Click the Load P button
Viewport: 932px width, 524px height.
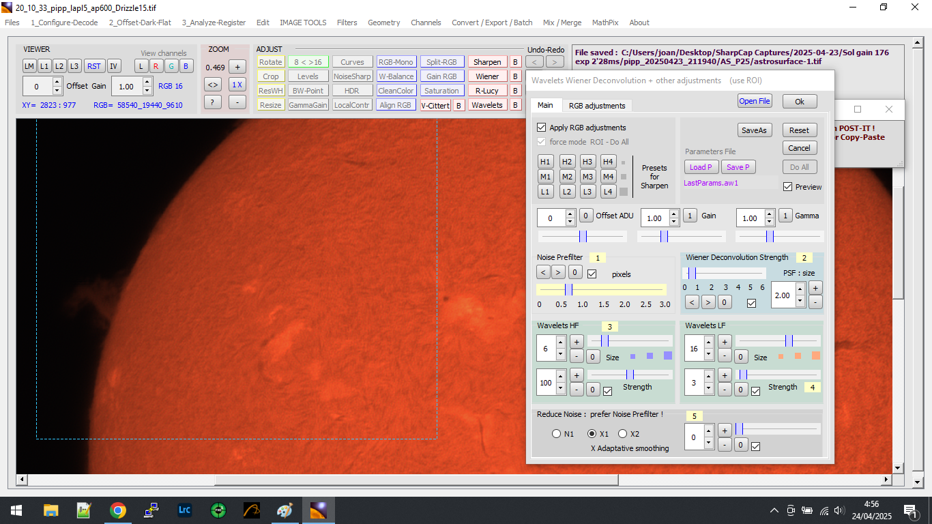coord(701,167)
